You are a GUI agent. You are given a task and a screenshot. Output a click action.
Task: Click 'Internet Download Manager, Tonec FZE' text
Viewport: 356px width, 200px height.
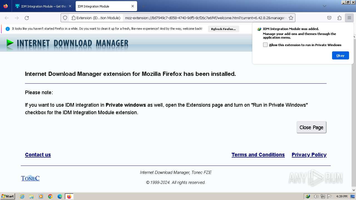176,172
